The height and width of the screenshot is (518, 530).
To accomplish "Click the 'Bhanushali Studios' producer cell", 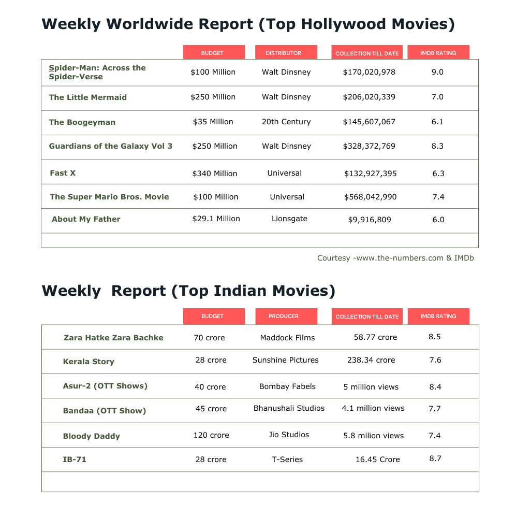I will click(289, 408).
